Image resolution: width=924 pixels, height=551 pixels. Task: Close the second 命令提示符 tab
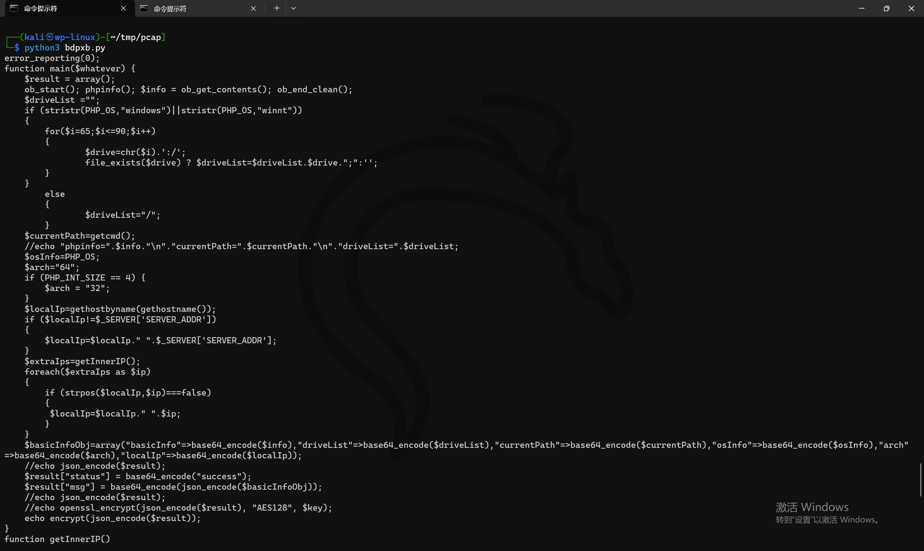pyautogui.click(x=253, y=8)
